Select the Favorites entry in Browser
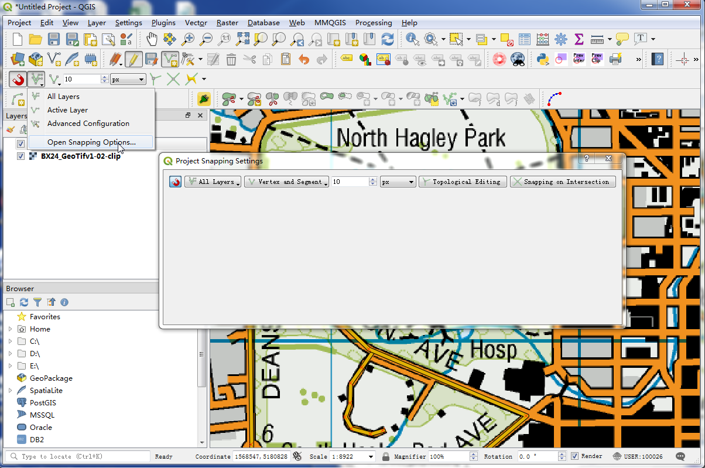 point(45,317)
